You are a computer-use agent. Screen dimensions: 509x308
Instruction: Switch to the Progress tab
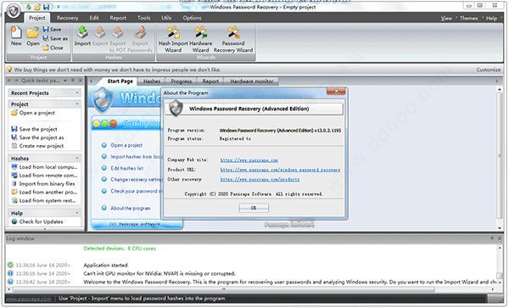[x=182, y=81]
